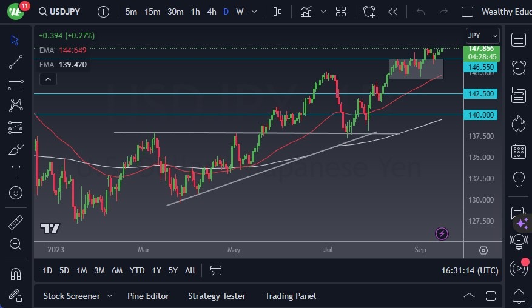The image size is (532, 308).
Task: Open the indicators menu
Action: (x=306, y=12)
